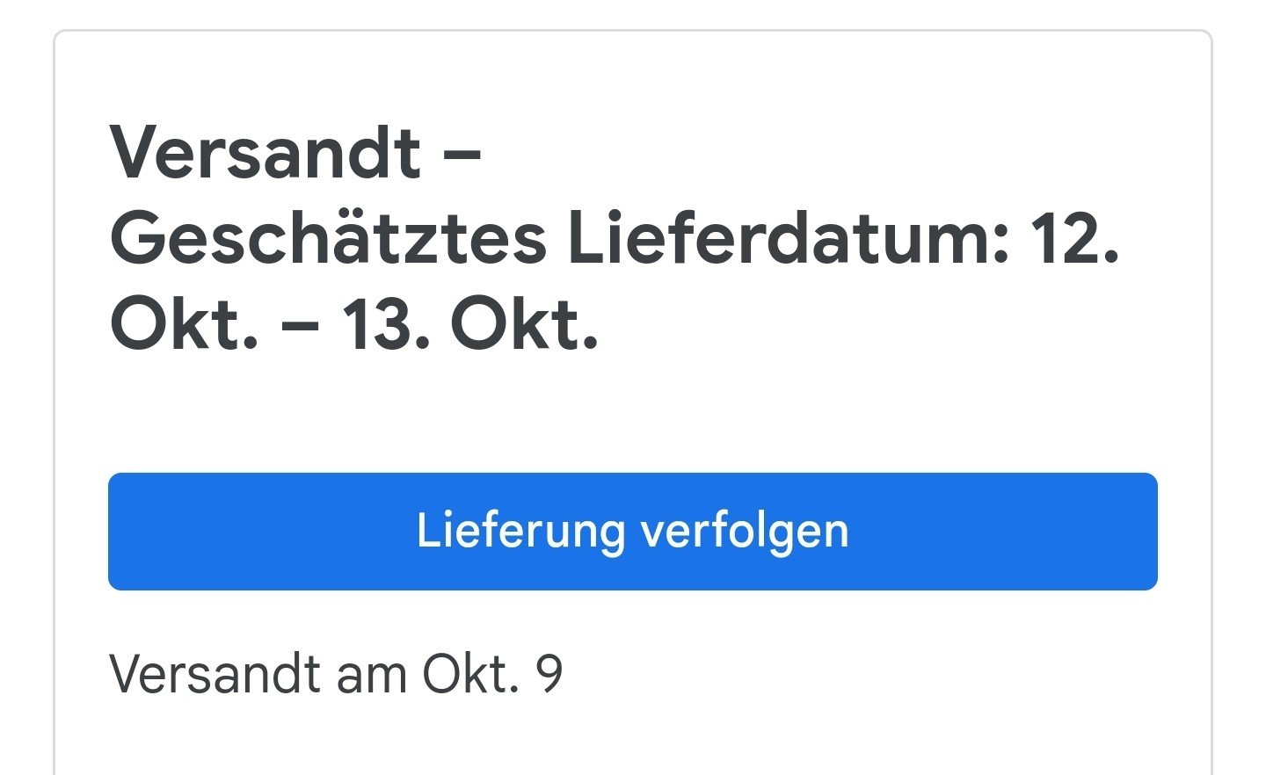1266x775 pixels.
Task: Click the 'Geschätztes Lieferdatum' heading text
Action: (x=559, y=238)
